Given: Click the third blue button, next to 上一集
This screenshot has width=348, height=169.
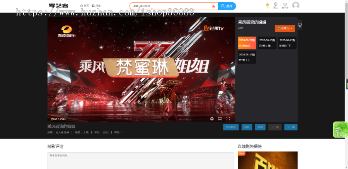Looking at the screenshot, I should click(260, 127).
